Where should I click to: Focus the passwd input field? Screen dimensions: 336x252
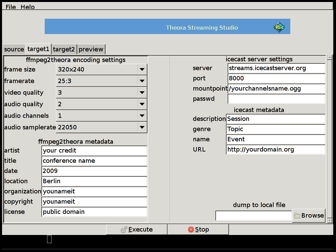point(276,99)
